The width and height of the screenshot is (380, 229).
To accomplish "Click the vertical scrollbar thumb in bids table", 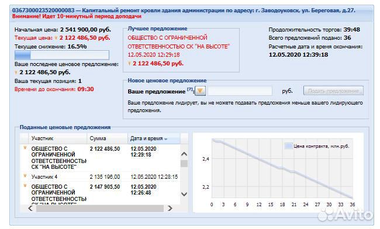I will click(184, 164).
